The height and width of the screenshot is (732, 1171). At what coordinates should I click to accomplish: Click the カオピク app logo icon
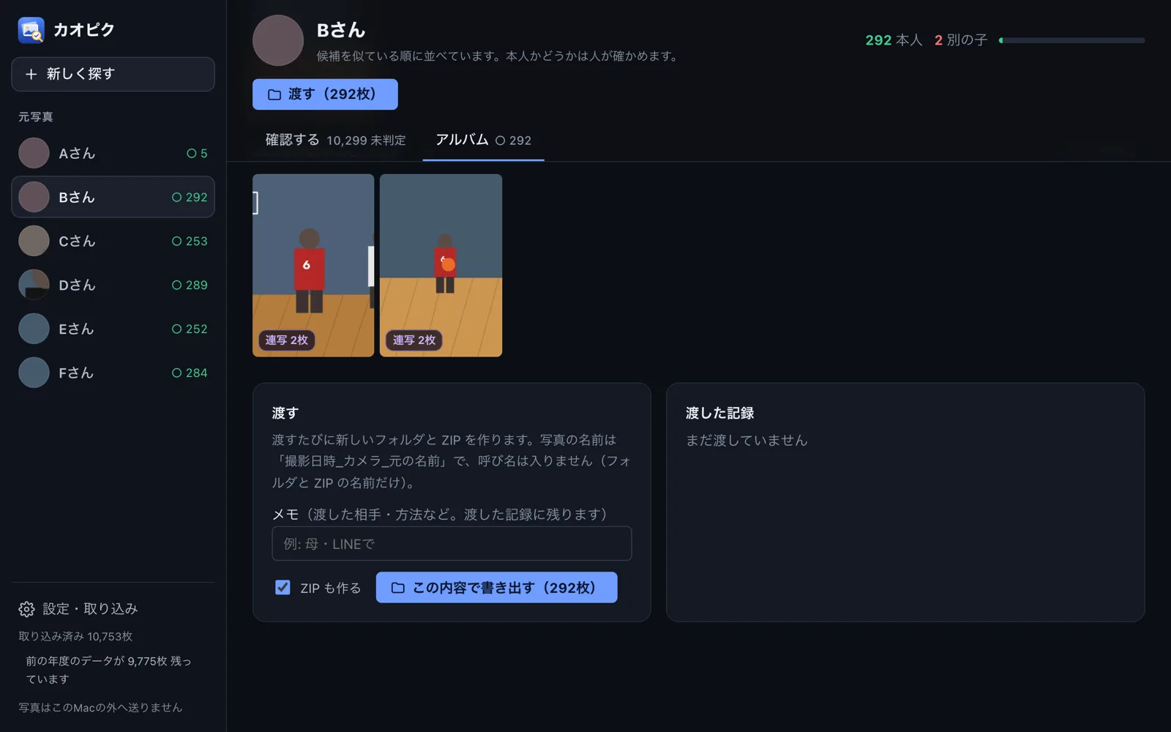[x=31, y=30]
